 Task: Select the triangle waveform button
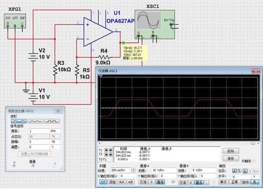coord(35,121)
